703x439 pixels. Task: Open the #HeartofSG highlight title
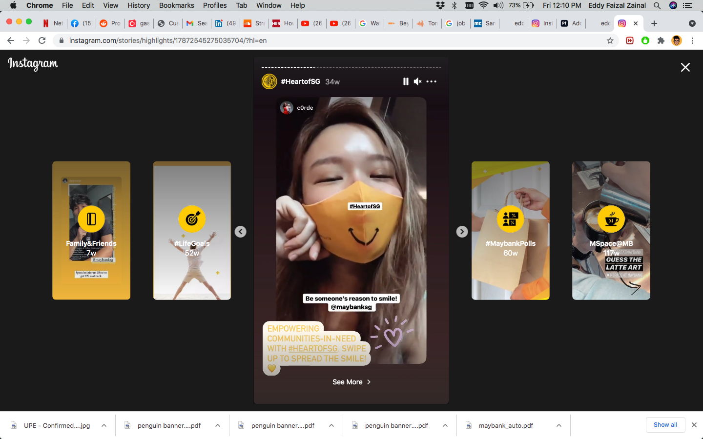(x=301, y=81)
